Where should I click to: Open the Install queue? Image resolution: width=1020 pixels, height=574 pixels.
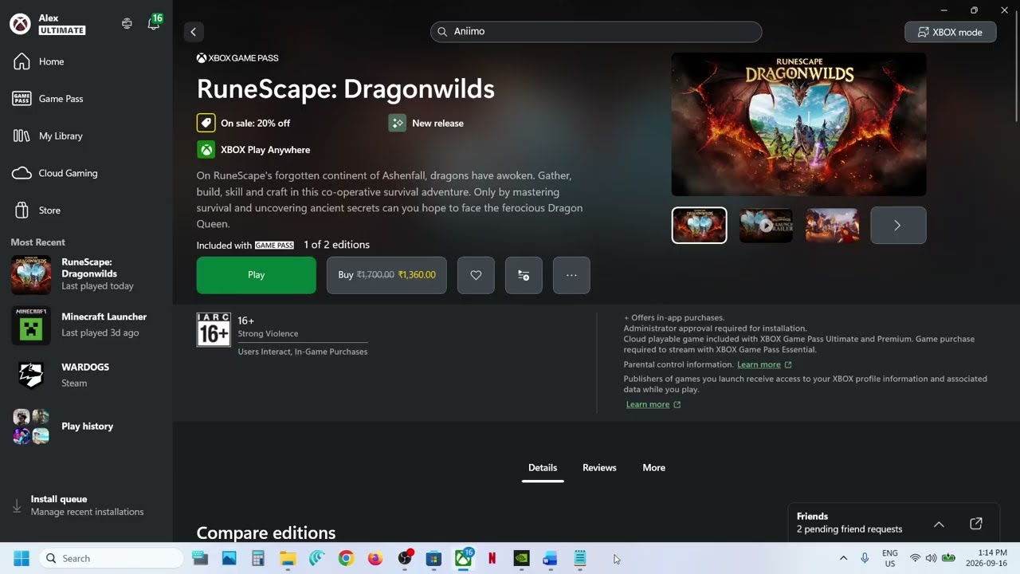tap(86, 505)
